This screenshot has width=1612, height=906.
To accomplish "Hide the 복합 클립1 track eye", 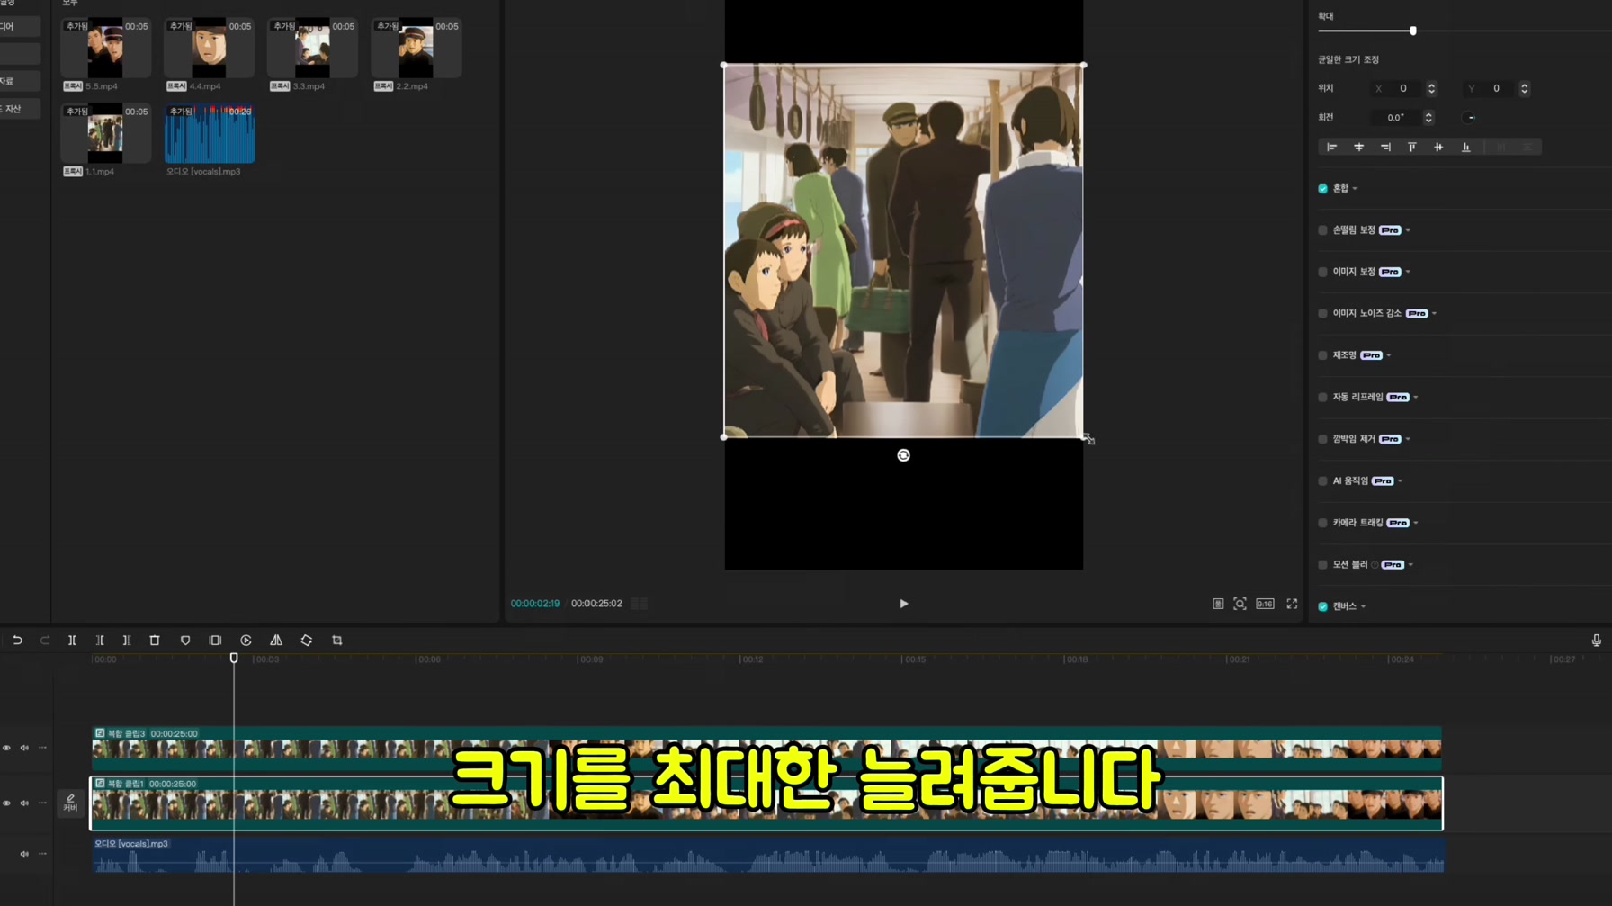I will coord(6,803).
